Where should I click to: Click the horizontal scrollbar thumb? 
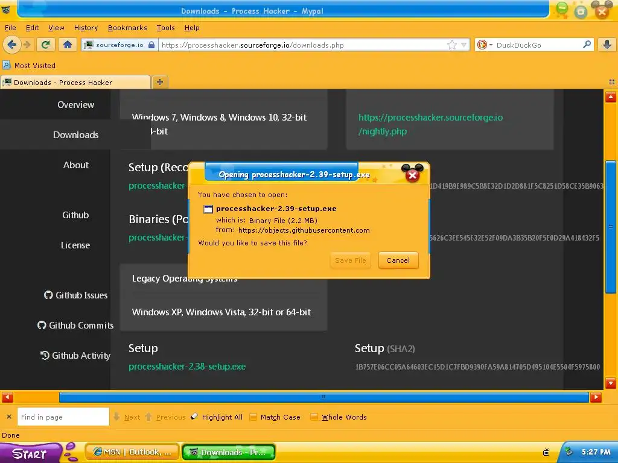323,397
